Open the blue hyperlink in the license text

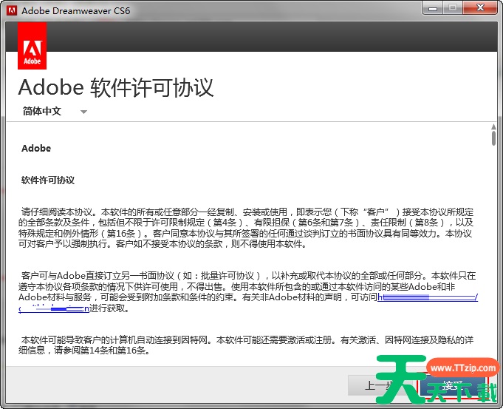pos(427,297)
